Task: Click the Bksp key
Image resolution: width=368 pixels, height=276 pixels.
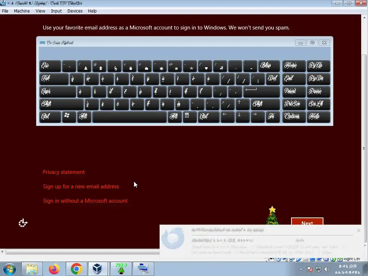Action: [x=269, y=66]
